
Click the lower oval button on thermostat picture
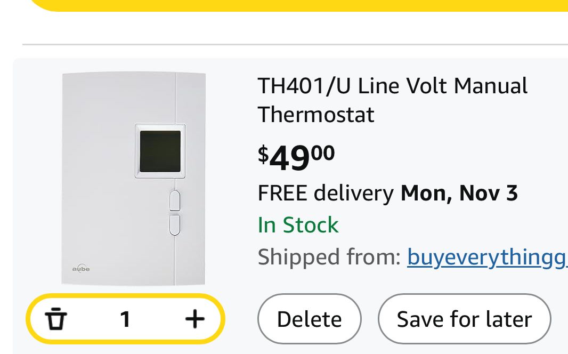[175, 224]
